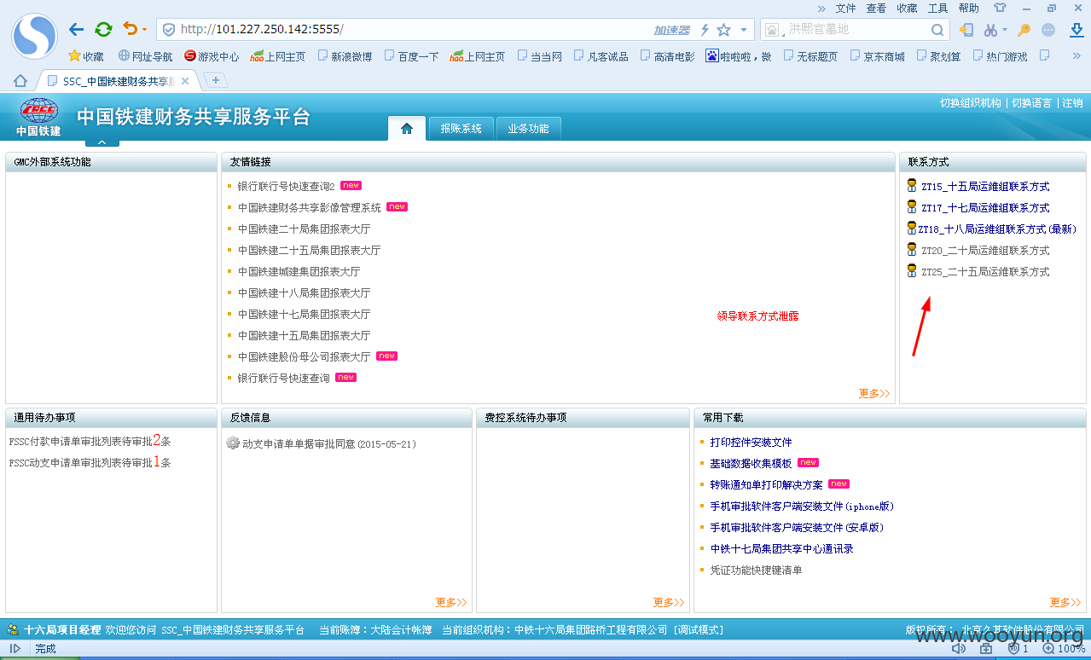
Task: Click the 加速器 lightning icon
Action: pyautogui.click(x=705, y=30)
